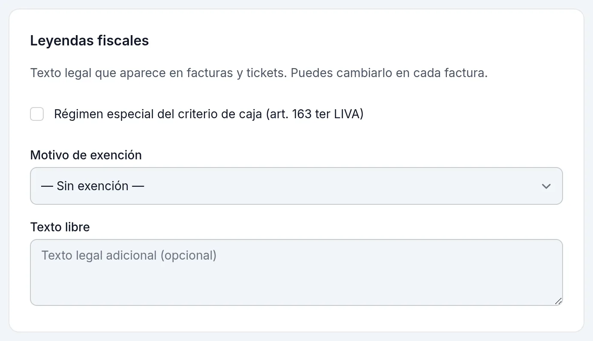Click the 'Texto libre' field label
This screenshot has height=341, width=593.
pyautogui.click(x=60, y=227)
